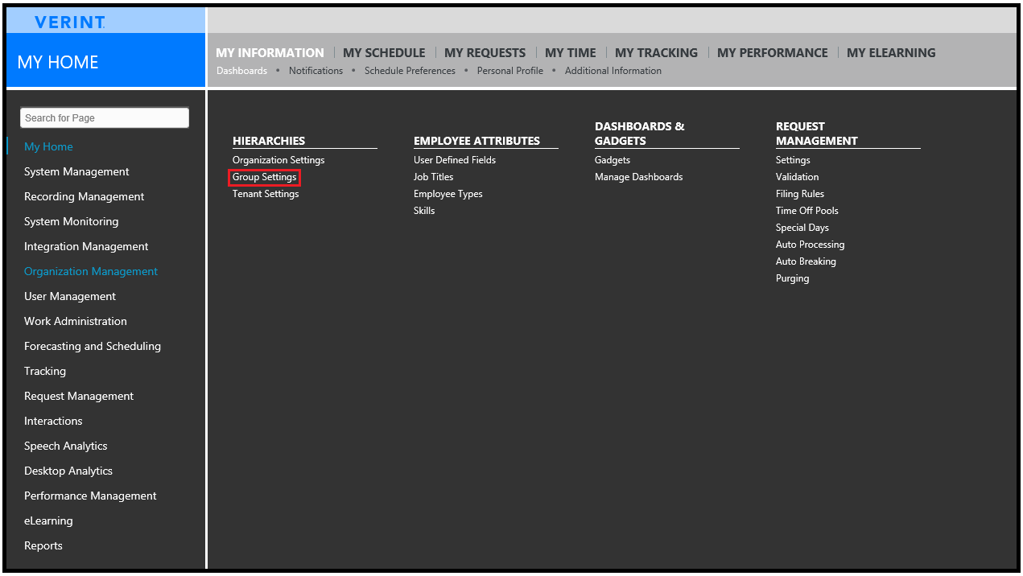This screenshot has height=576, width=1023.
Task: Open the Organization Settings link
Action: tap(278, 160)
